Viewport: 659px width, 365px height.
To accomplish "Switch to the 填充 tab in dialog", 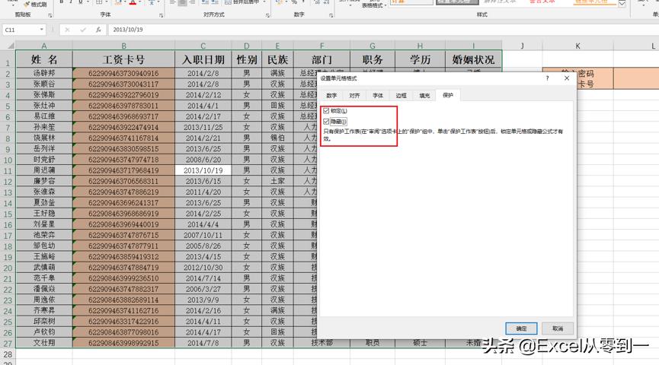I will click(424, 96).
